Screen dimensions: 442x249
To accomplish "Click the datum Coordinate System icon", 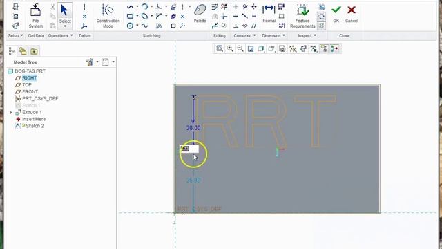I will pyautogui.click(x=84, y=26).
